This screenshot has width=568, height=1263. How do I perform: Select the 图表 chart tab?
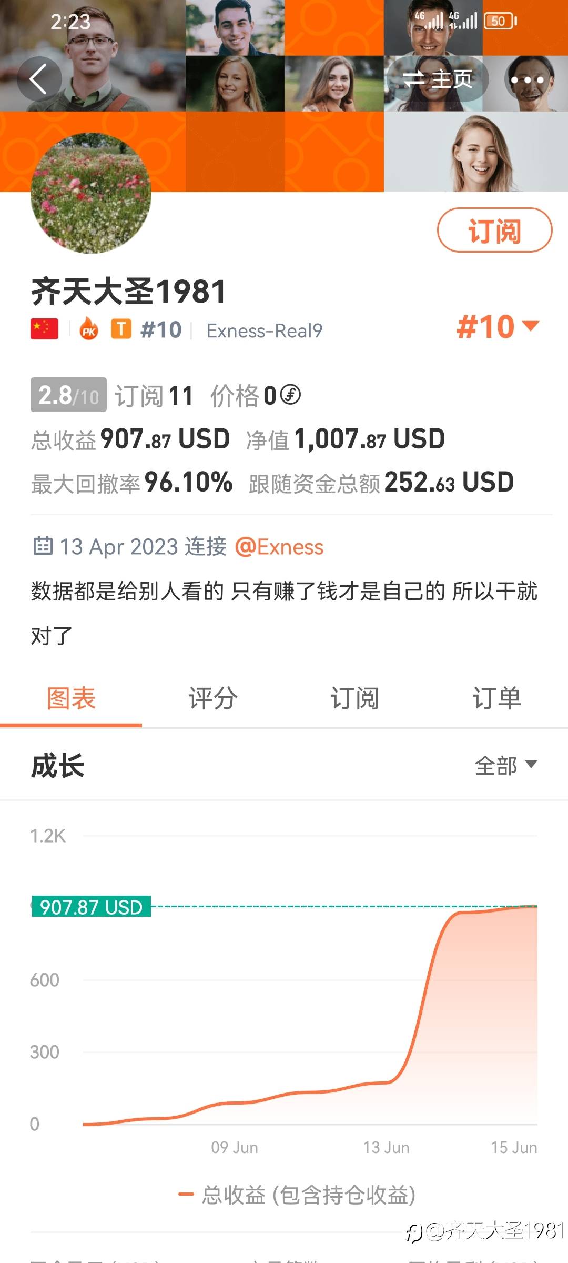point(71,698)
